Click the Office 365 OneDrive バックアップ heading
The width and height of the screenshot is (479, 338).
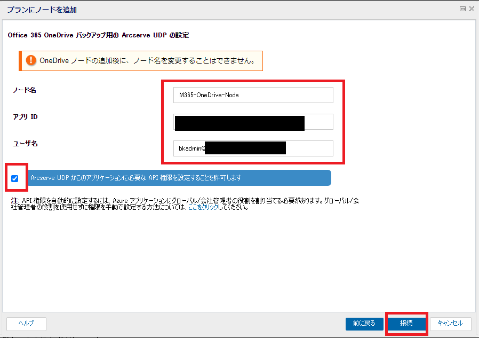(98, 35)
